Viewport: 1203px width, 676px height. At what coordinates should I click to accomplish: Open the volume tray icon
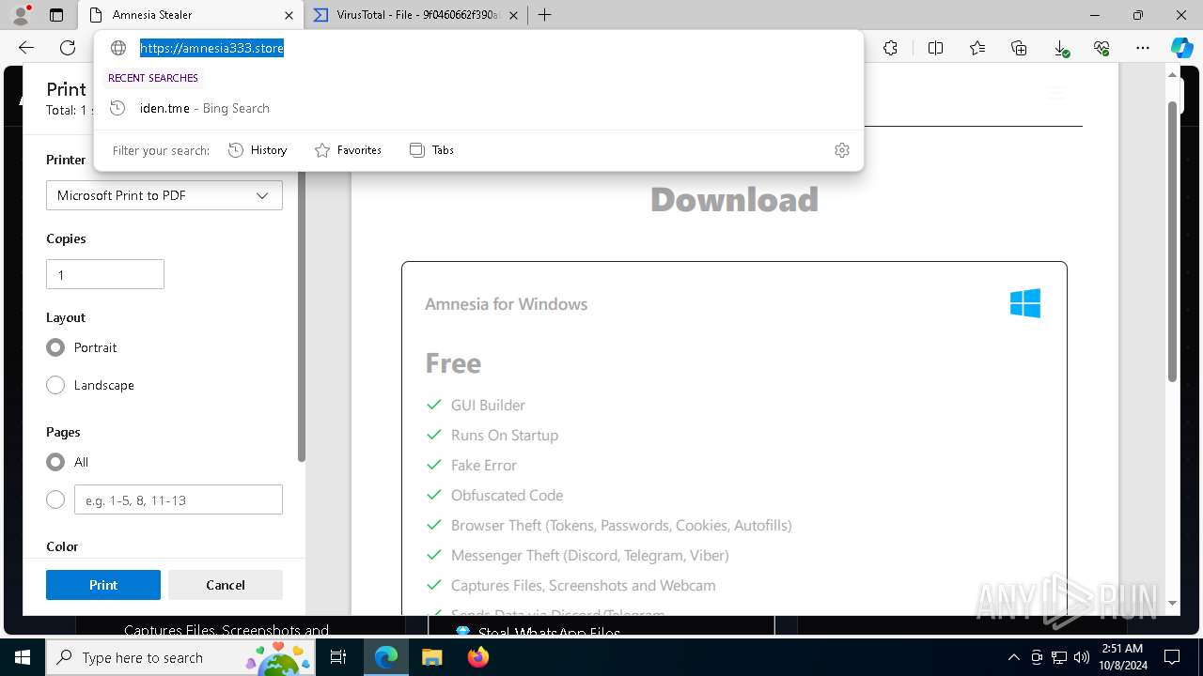coord(1082,657)
